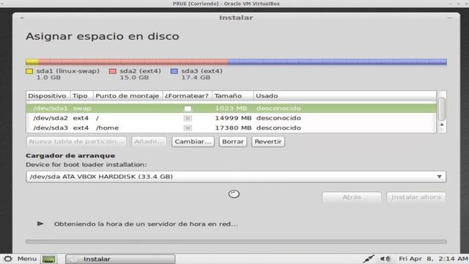
Task: Open the clock showing Fri Apr 8
Action: tap(433, 259)
